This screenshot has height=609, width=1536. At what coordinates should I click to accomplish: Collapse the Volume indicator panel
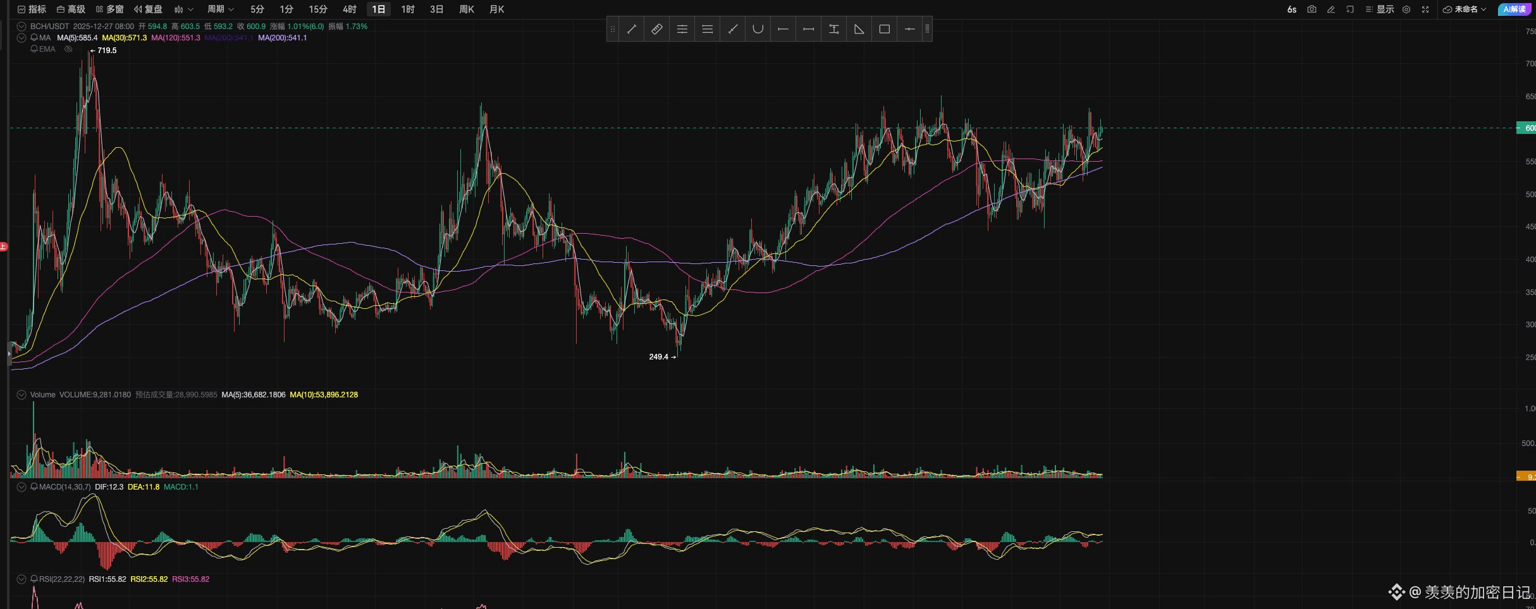point(22,395)
